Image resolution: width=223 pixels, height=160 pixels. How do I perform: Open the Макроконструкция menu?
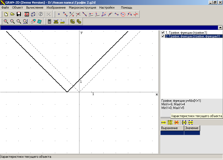(x=82, y=8)
